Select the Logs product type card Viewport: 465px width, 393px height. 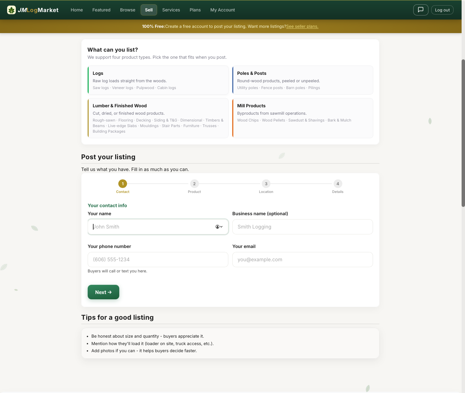158,80
